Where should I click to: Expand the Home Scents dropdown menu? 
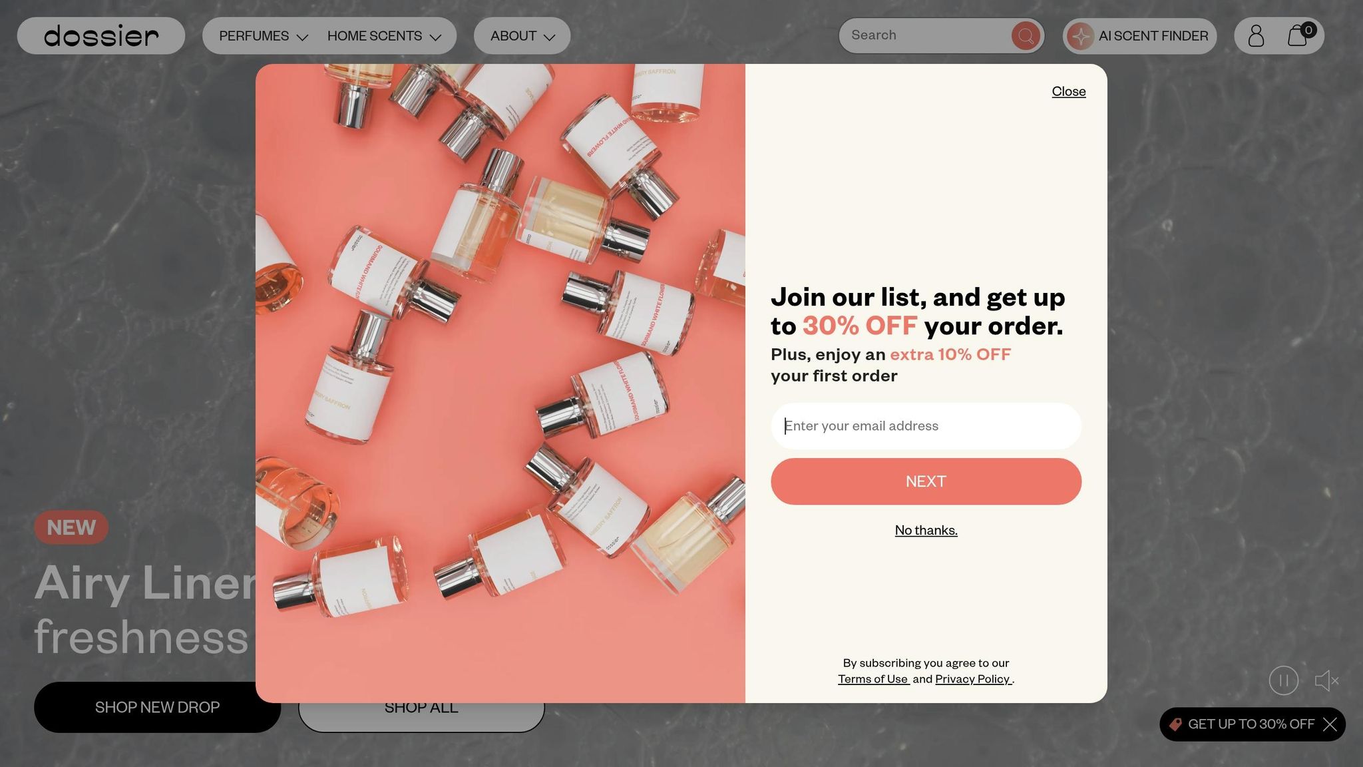pos(384,36)
